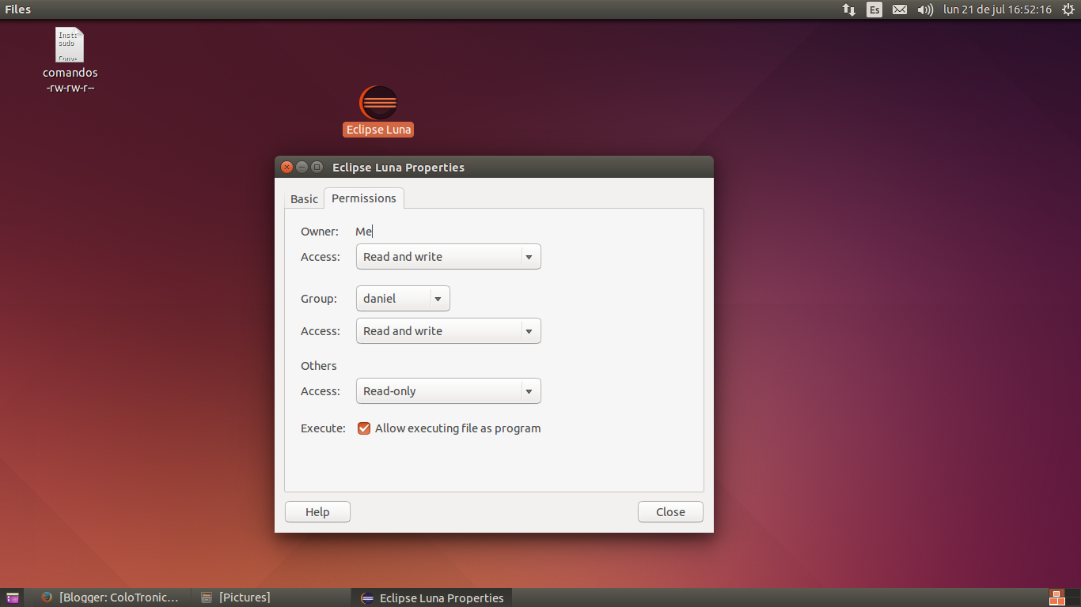1081x607 pixels.
Task: Click the "Eclipse Luna Properties" title bar text
Action: point(398,168)
